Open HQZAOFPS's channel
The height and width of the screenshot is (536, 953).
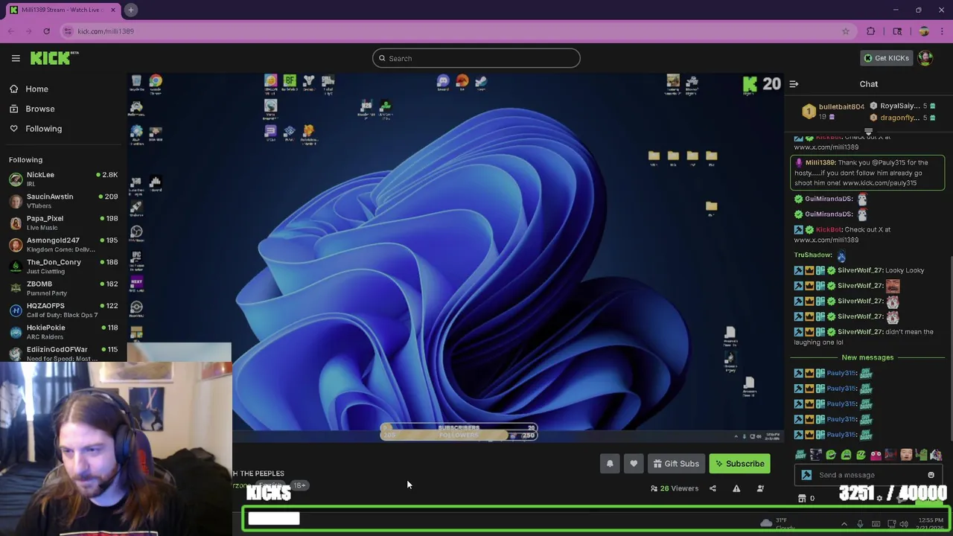[x=63, y=310]
